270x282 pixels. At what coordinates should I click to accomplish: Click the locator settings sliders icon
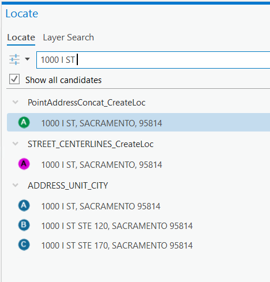click(14, 59)
